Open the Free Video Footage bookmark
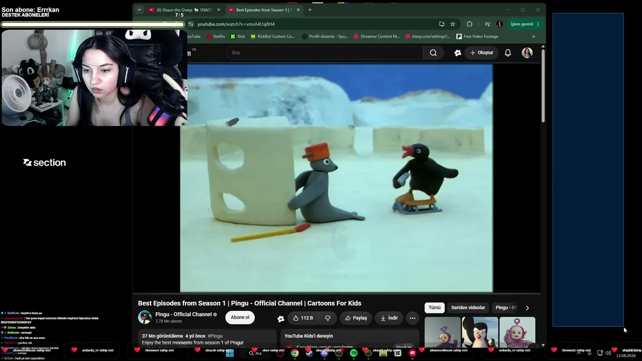This screenshot has width=642, height=361. click(477, 37)
